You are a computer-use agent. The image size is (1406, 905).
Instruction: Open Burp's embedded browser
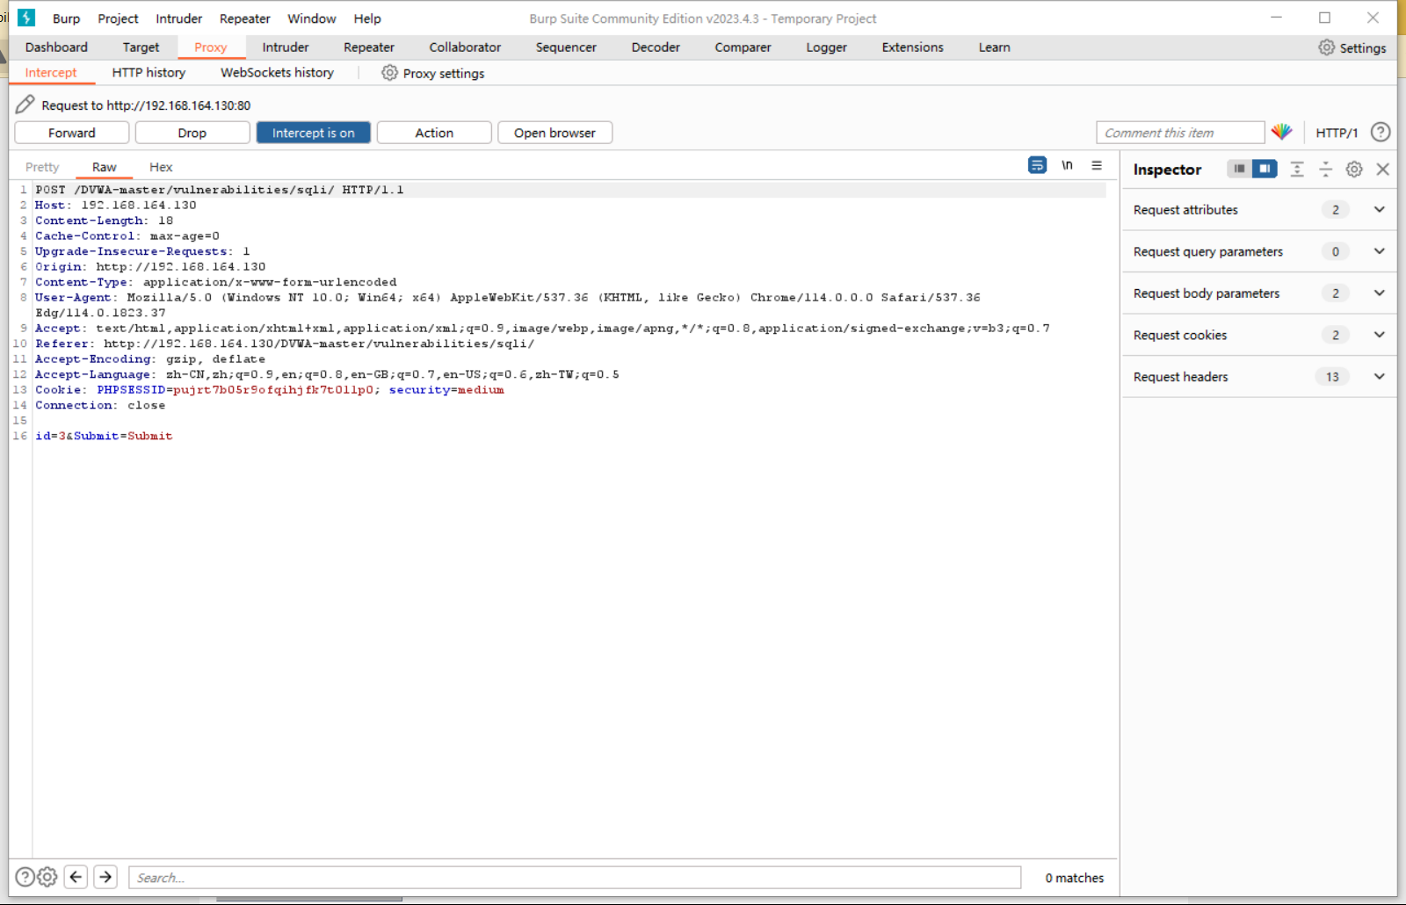coord(554,133)
